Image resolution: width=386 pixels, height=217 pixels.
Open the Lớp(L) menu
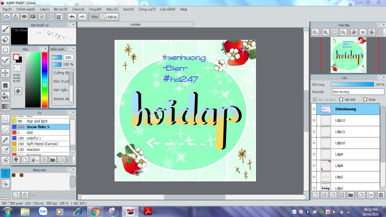pyautogui.click(x=44, y=9)
